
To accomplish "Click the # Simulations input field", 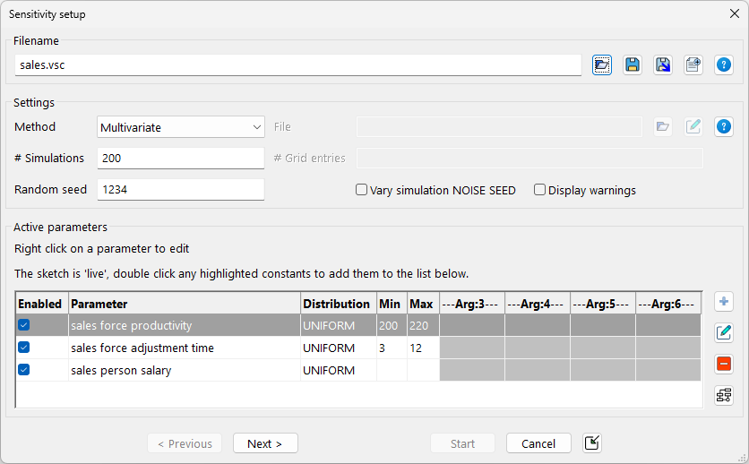I will (x=180, y=159).
